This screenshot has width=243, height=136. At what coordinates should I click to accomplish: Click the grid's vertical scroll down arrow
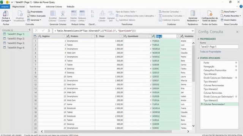click(x=193, y=126)
